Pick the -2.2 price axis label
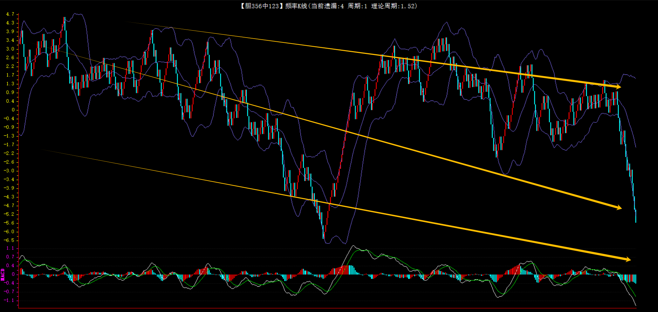658x312 pixels. tap(9, 153)
